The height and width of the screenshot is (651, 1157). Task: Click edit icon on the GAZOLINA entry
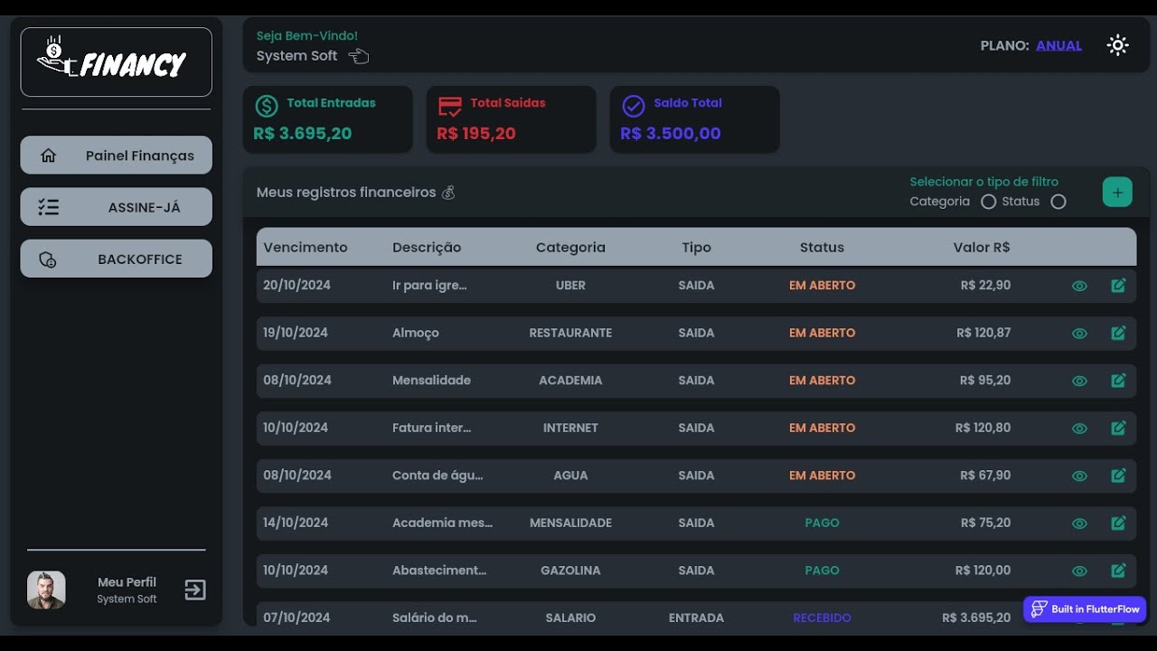pos(1118,571)
